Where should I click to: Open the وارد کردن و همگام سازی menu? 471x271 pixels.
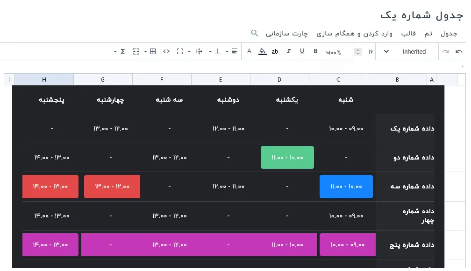point(355,34)
